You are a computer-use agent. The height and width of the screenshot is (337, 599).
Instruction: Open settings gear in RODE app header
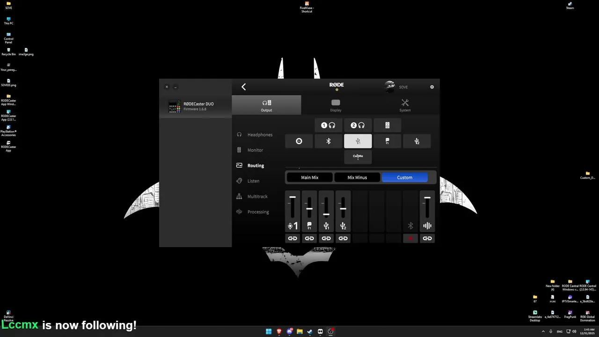[x=432, y=87]
